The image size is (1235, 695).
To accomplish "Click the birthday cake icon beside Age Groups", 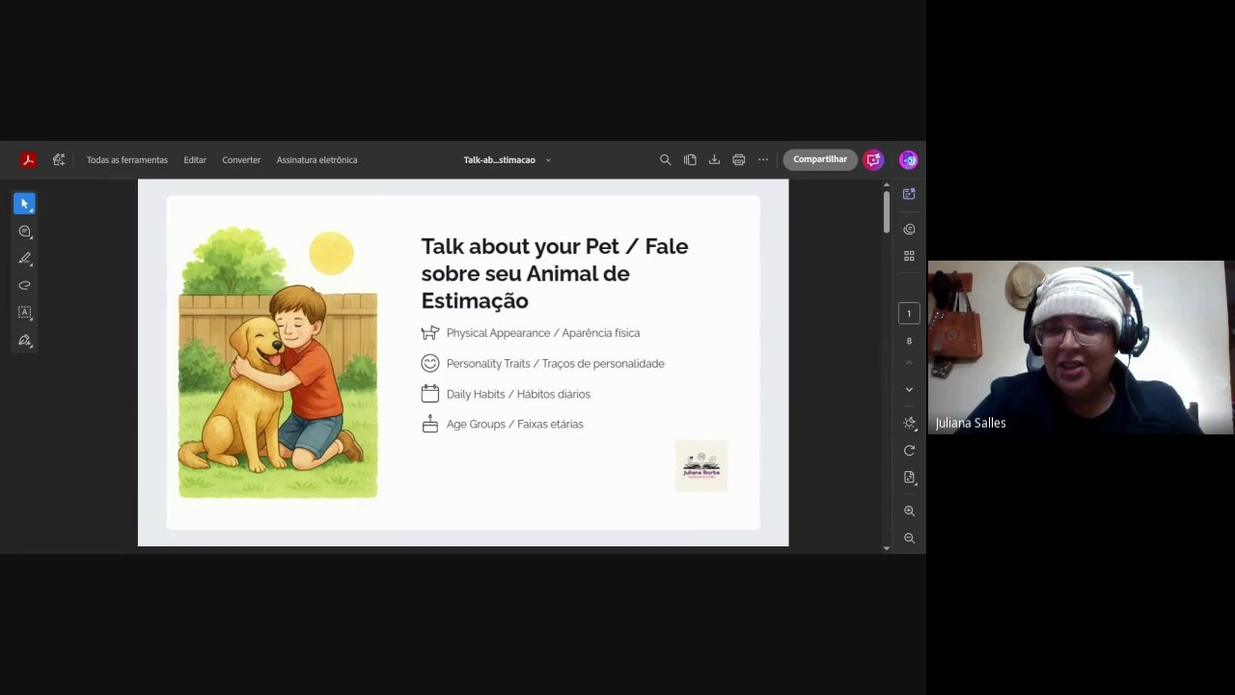I will (430, 424).
